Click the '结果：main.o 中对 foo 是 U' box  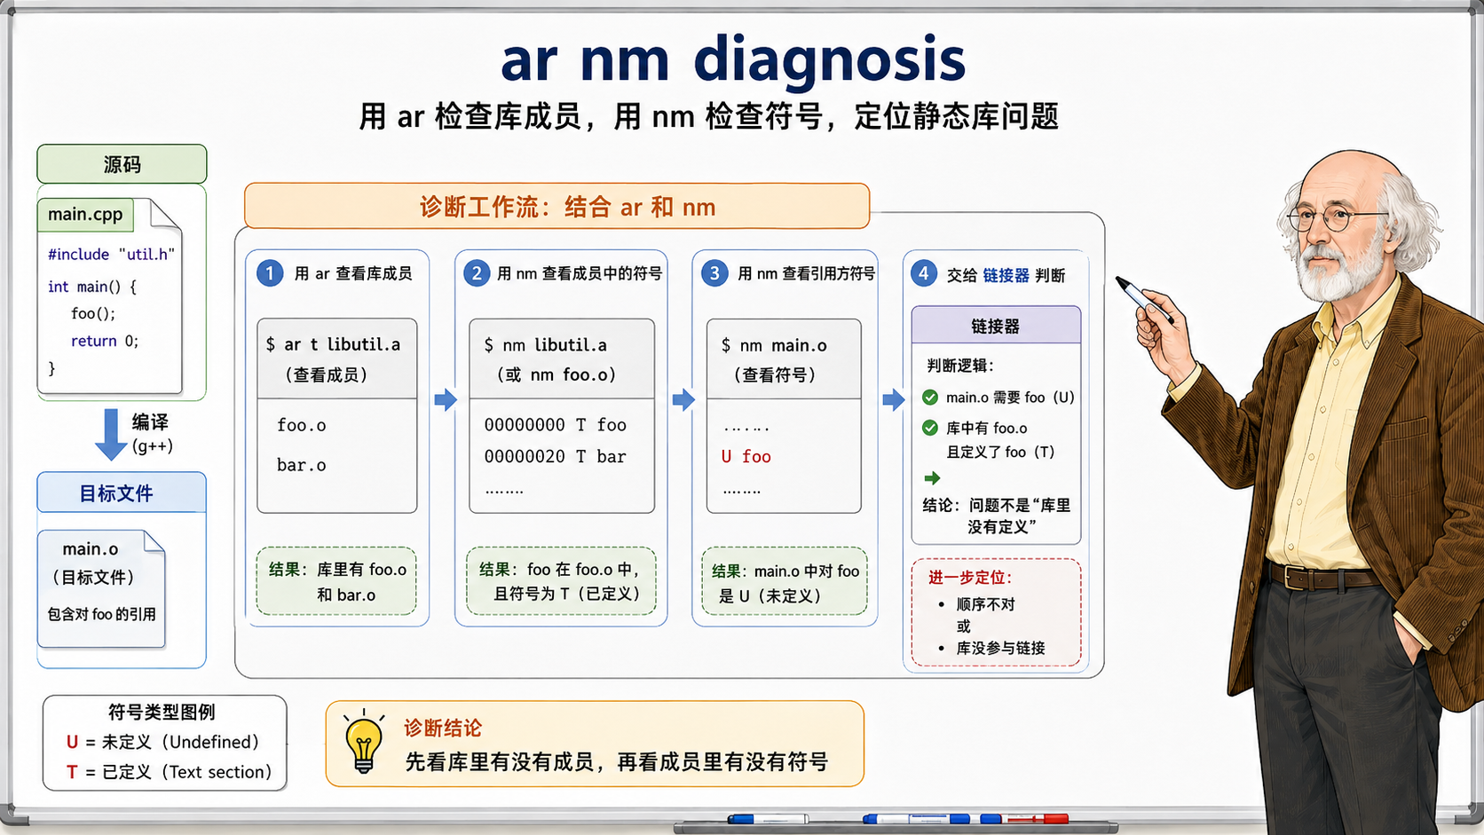coord(785,581)
